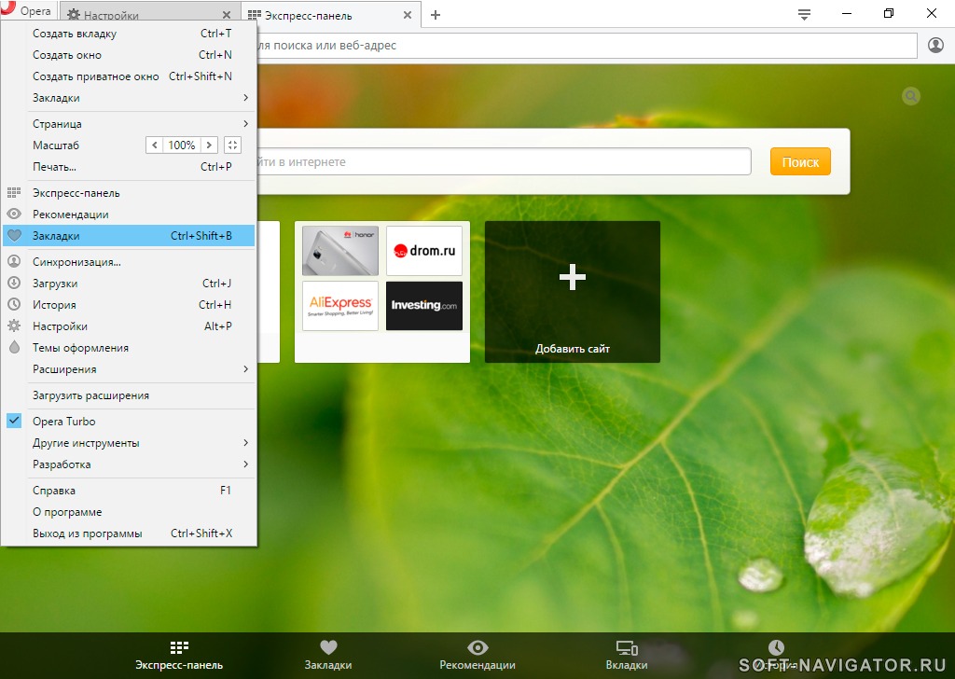Screen dimensions: 955x679
Task: Select Загрузить расширения menu item
Action: pyautogui.click(x=129, y=395)
